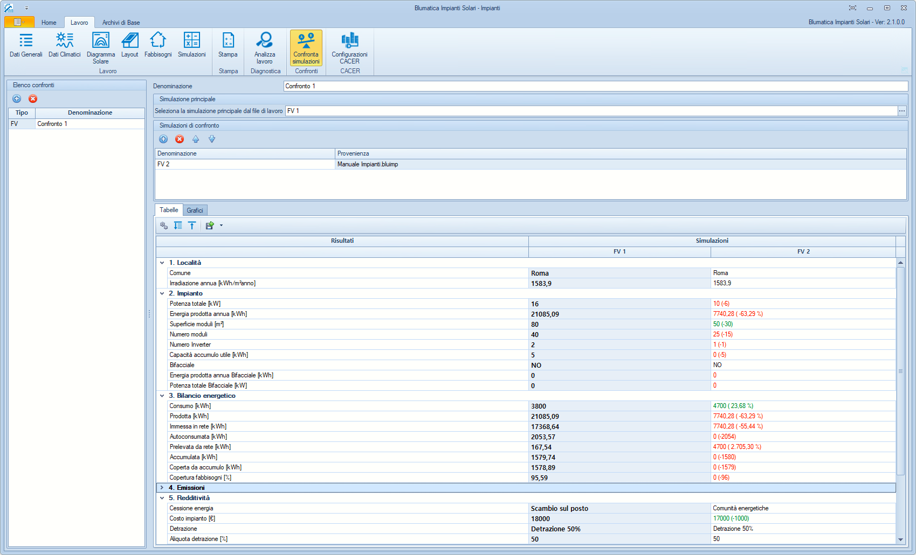This screenshot has height=555, width=916.
Task: Click the Denominazione field containing Confronto 1
Action: (595, 86)
